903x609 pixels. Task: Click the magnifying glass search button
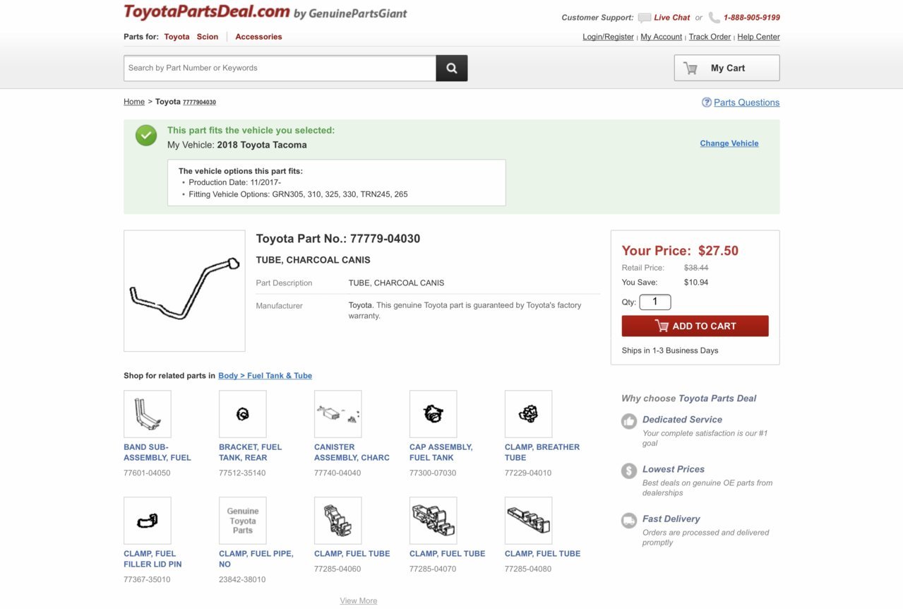(452, 68)
